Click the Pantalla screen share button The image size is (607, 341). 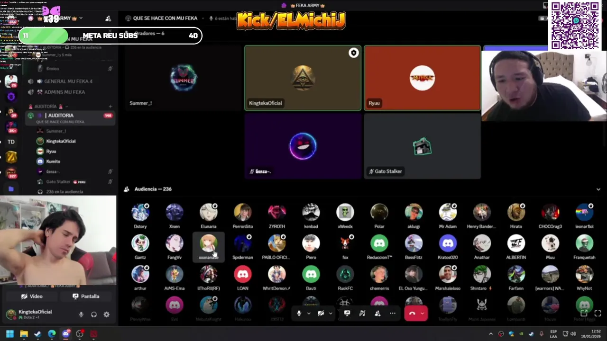point(86,296)
